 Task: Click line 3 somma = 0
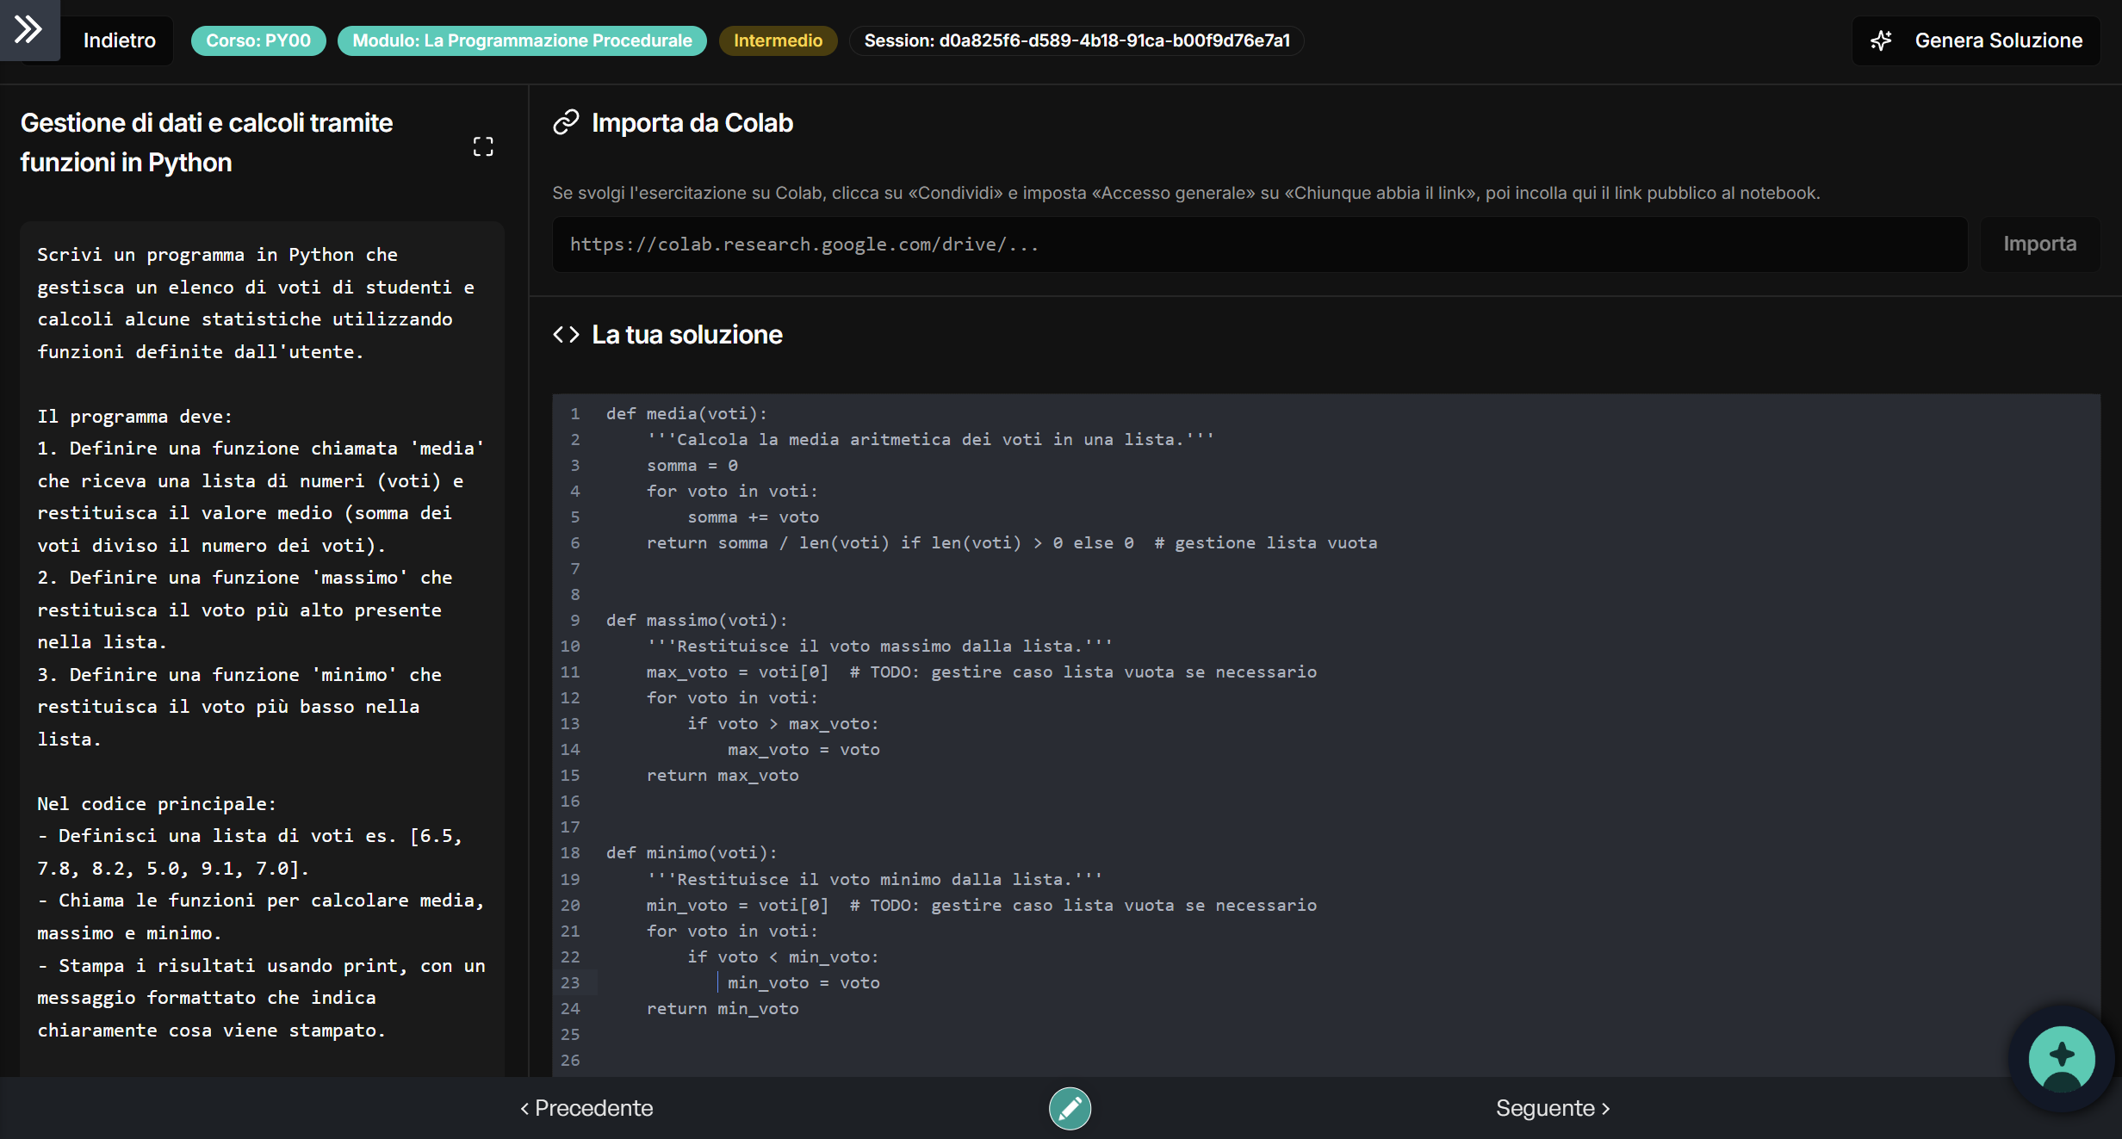[692, 466]
